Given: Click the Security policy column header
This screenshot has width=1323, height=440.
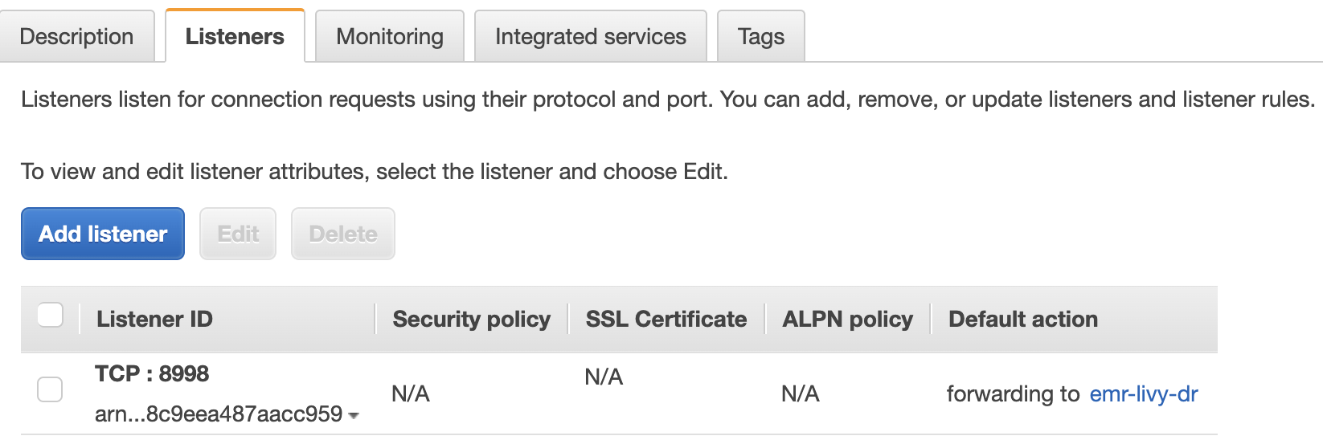Looking at the screenshot, I should (x=471, y=319).
